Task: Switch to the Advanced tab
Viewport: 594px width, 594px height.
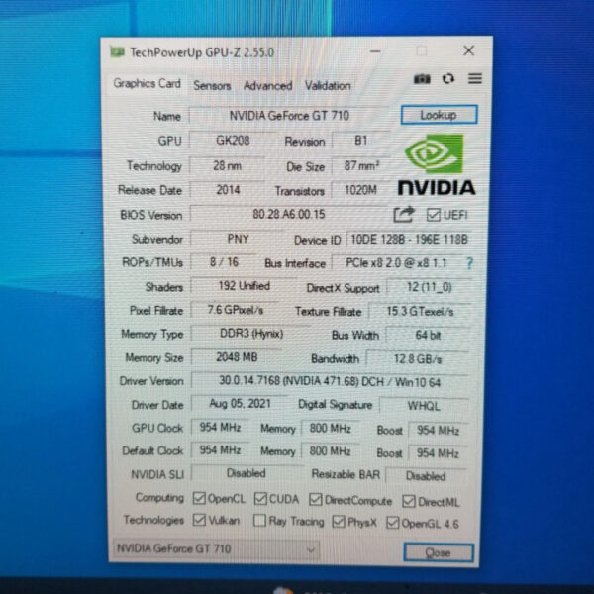Action: pos(267,85)
